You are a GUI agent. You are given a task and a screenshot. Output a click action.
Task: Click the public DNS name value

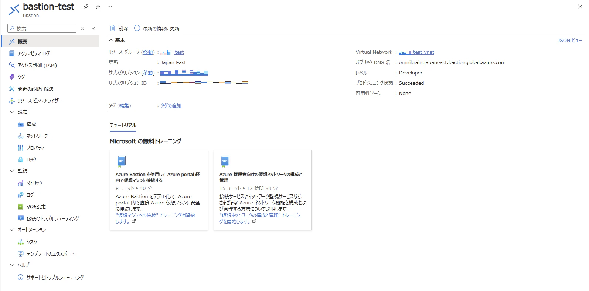point(452,63)
